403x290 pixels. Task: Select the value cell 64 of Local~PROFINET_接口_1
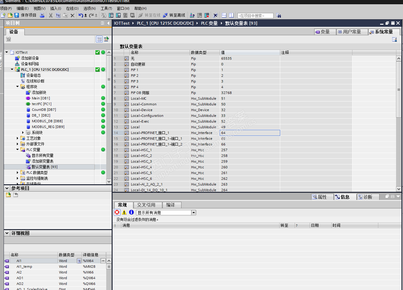tap(250, 133)
